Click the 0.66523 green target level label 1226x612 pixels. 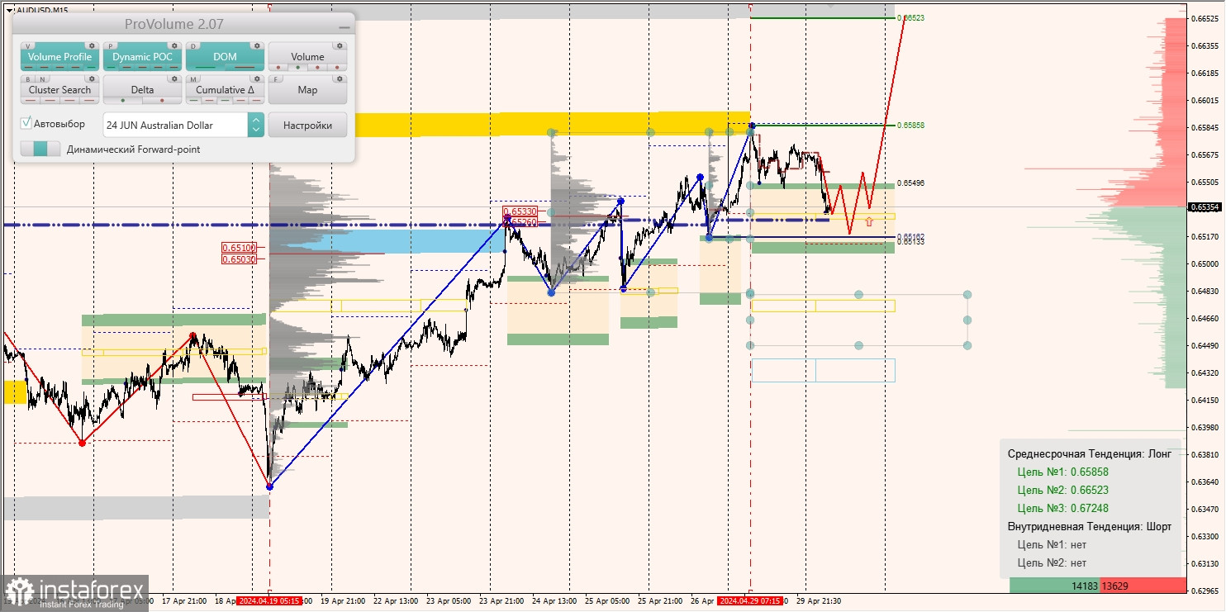click(x=910, y=17)
